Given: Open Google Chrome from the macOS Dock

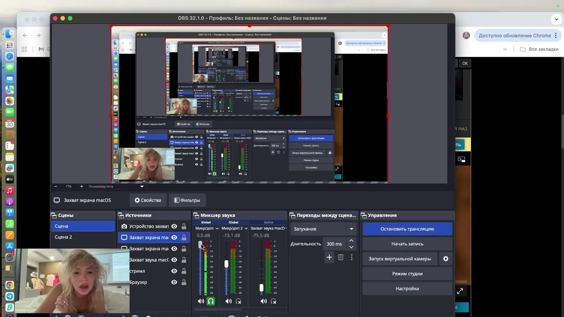Looking at the screenshot, I should click(9, 285).
